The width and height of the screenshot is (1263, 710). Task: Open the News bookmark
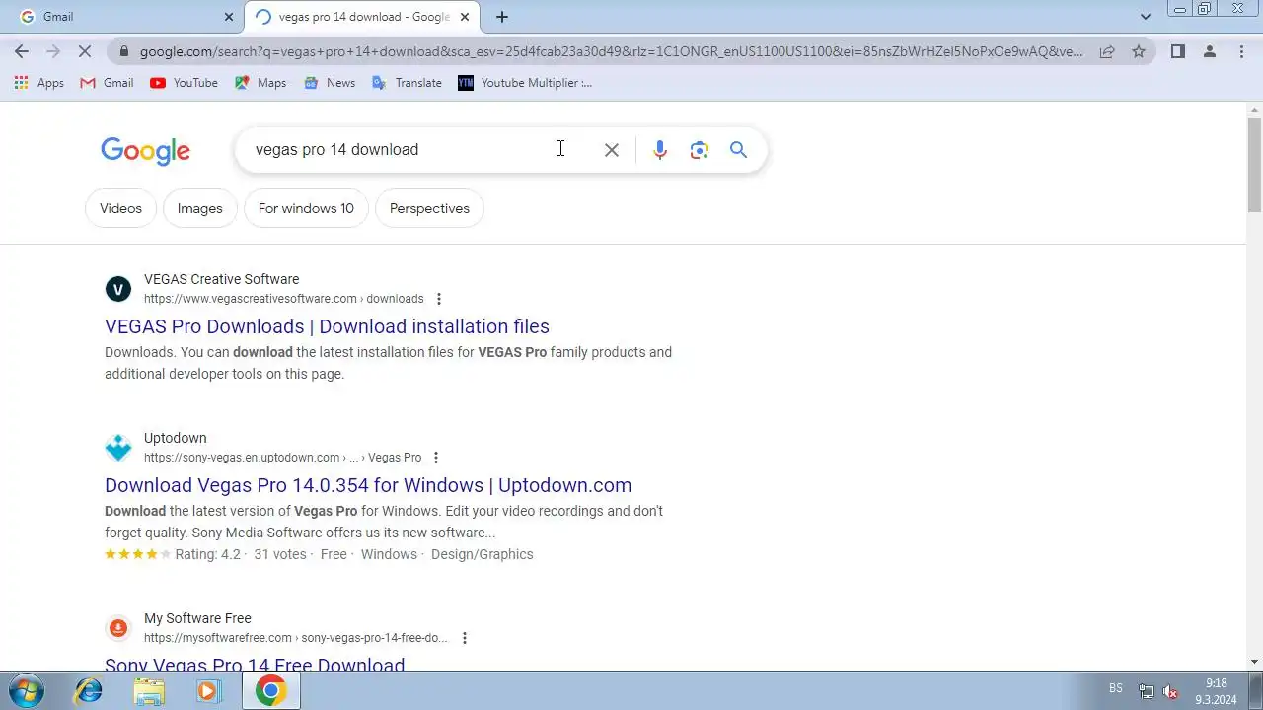coord(330,83)
